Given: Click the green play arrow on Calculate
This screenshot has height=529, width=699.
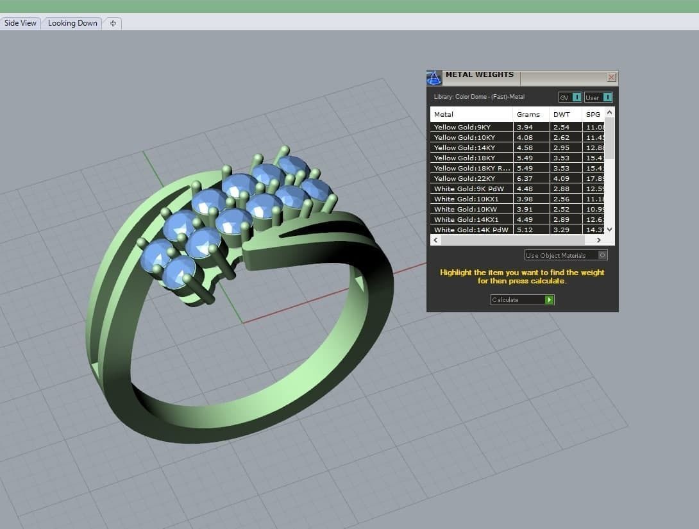Looking at the screenshot, I should coord(549,300).
